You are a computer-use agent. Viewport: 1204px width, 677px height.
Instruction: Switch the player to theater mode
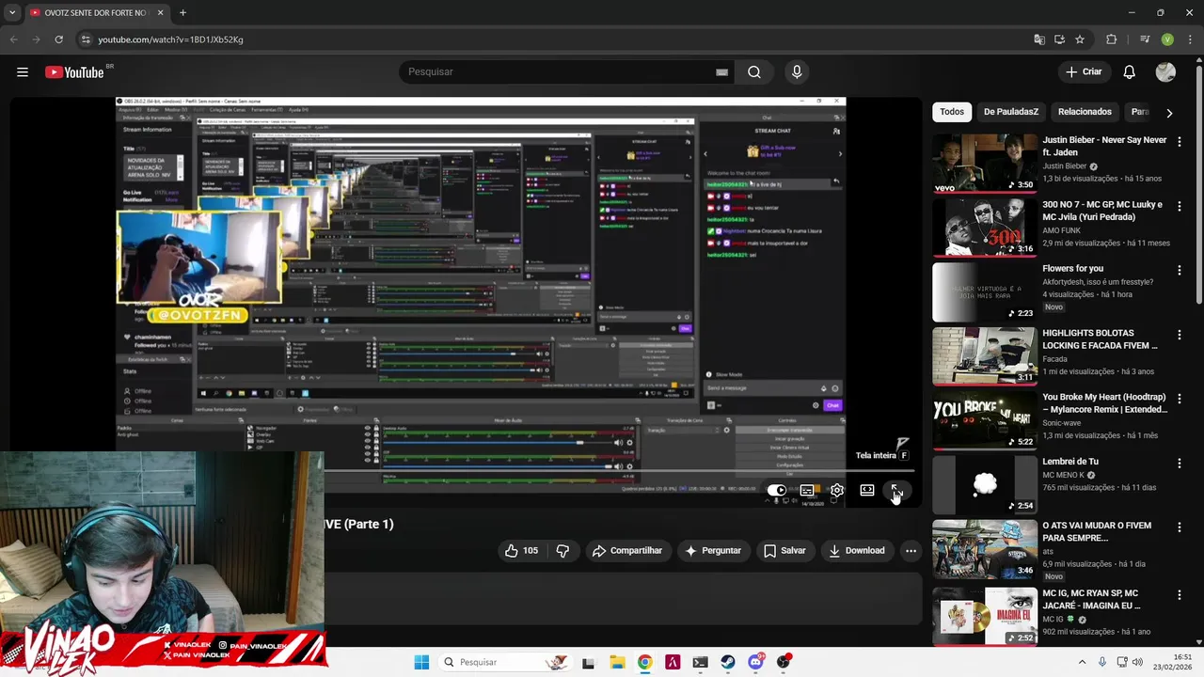coord(867,490)
